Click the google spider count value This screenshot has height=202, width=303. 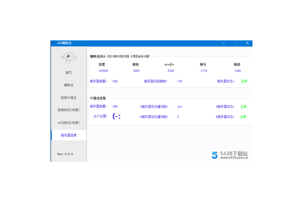170,71
